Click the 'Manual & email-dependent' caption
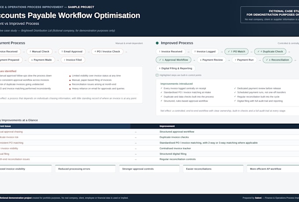299x202 pixels. [129, 43]
